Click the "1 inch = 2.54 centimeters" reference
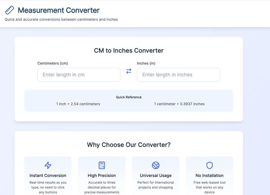Image resolution: width=270 pixels, height=195 pixels. pyautogui.click(x=78, y=104)
